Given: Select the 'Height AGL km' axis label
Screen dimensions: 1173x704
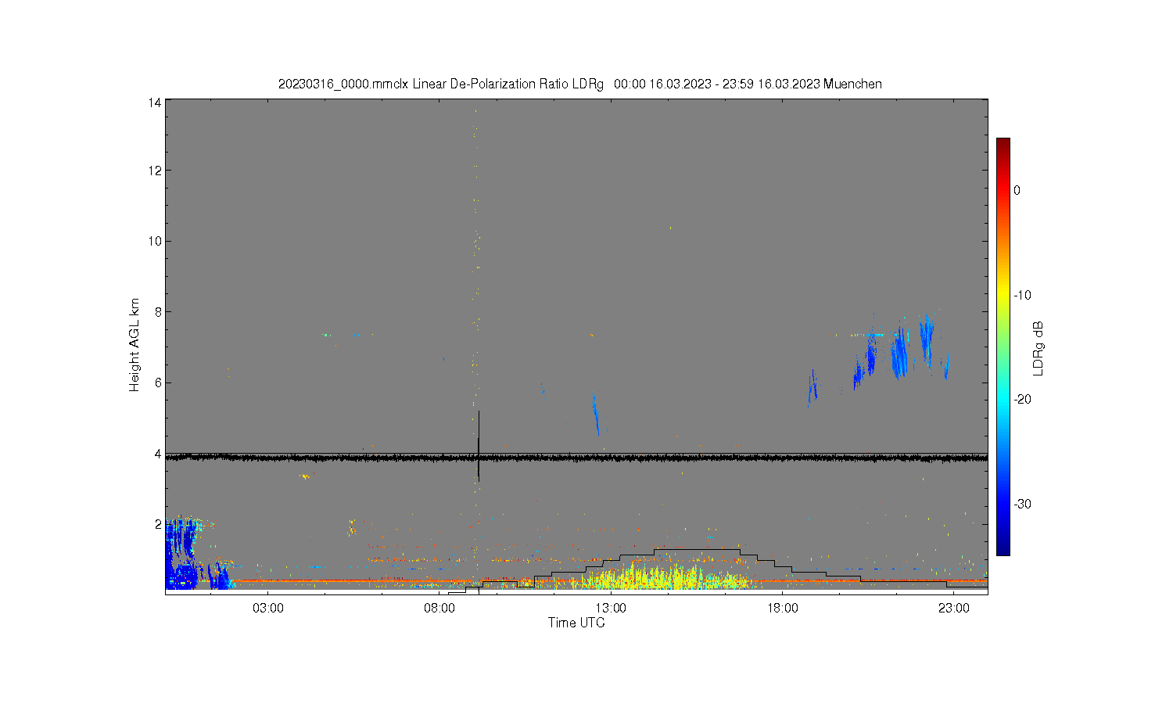Looking at the screenshot, I should [x=135, y=345].
